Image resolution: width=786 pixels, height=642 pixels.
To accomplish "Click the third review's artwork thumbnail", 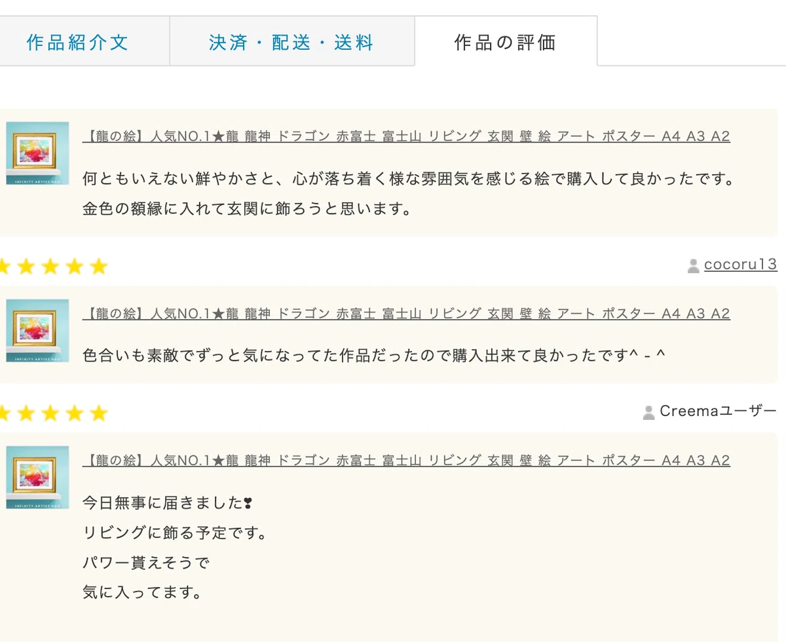I will tap(37, 478).
